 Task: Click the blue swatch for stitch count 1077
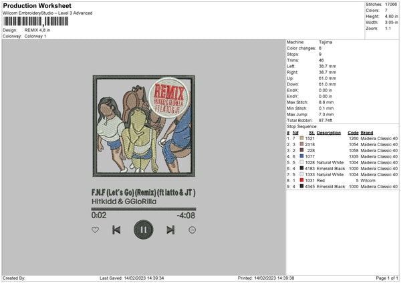pos(301,156)
